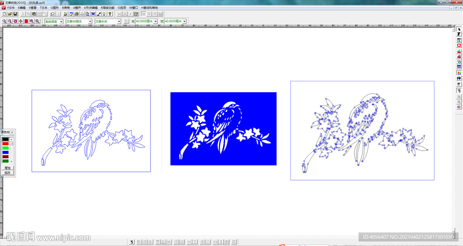This screenshot has height=246, width=463.
Task: Open the F文件 menu
Action: 11,8
